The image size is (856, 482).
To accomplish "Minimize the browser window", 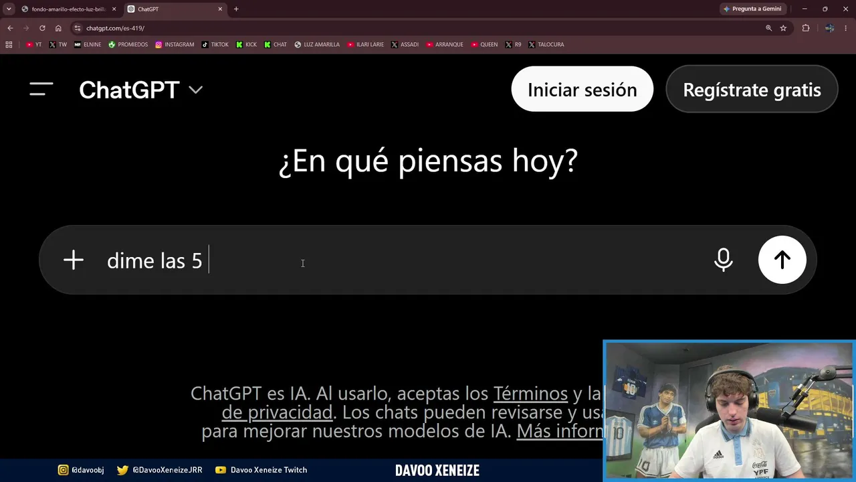I will [x=805, y=9].
